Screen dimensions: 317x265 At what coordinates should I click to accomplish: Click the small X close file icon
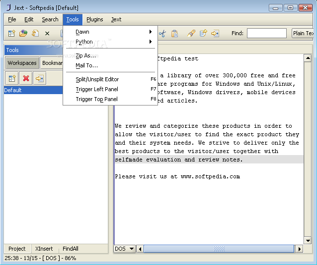pyautogui.click(x=47, y=34)
